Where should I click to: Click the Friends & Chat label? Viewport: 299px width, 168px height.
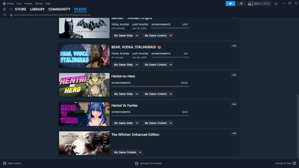click(283, 164)
